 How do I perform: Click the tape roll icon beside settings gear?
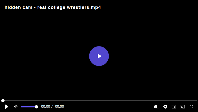click(x=156, y=107)
